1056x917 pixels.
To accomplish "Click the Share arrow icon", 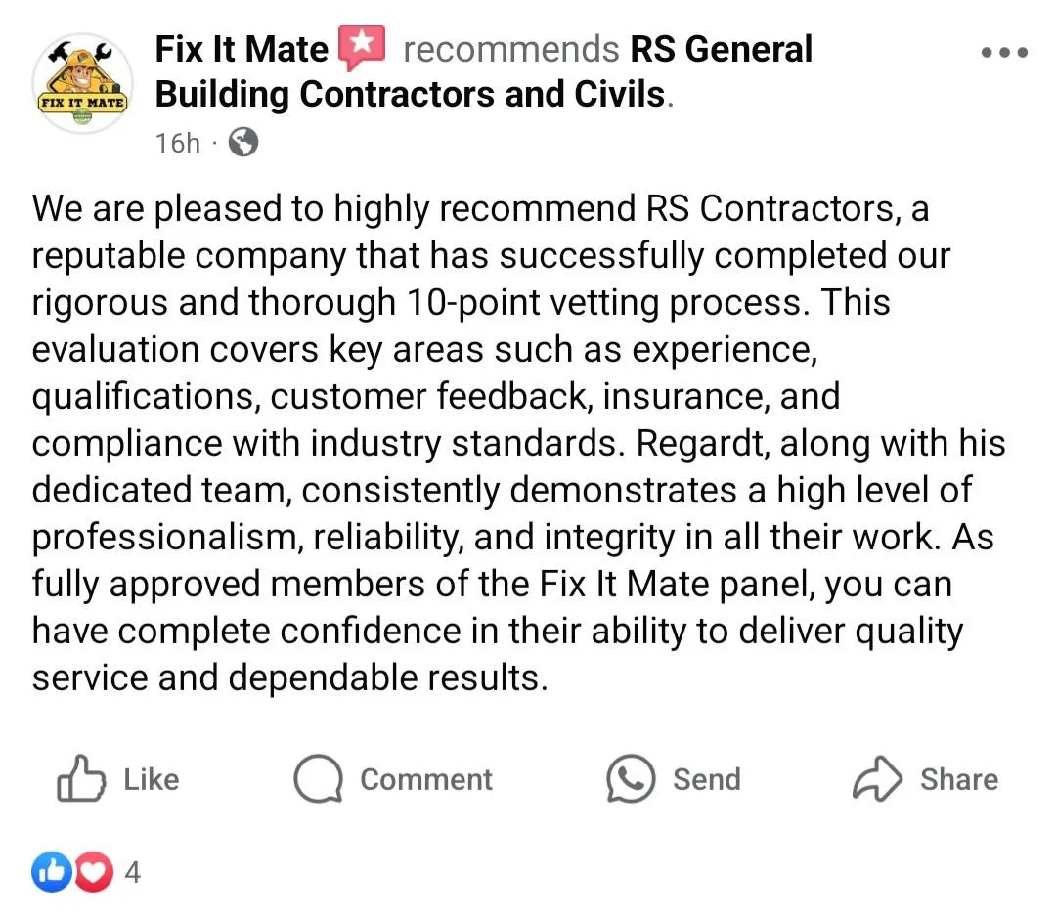I will click(x=877, y=779).
